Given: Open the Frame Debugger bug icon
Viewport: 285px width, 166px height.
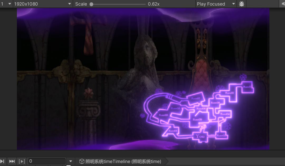Looking at the screenshot, I should coord(241,4).
